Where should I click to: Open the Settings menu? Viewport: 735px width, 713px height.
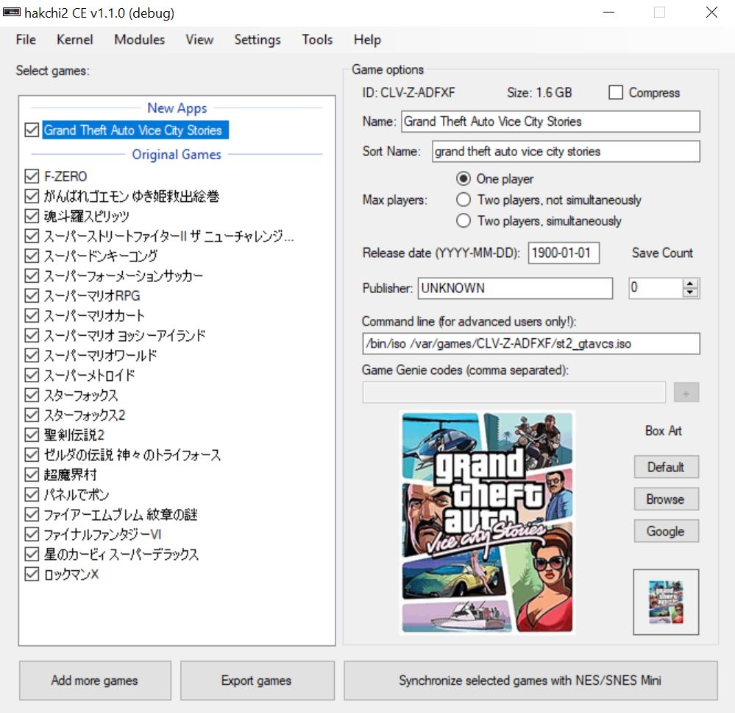[x=258, y=40]
